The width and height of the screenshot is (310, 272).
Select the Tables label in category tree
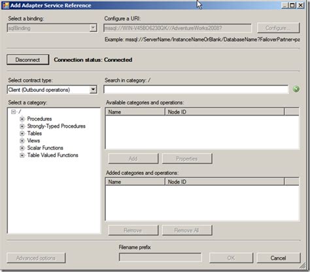[35, 133]
